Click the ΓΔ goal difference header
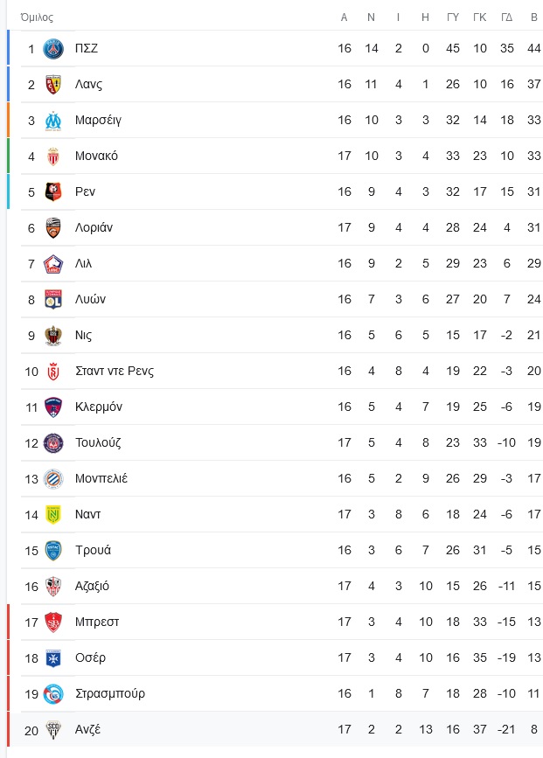 pyautogui.click(x=506, y=17)
